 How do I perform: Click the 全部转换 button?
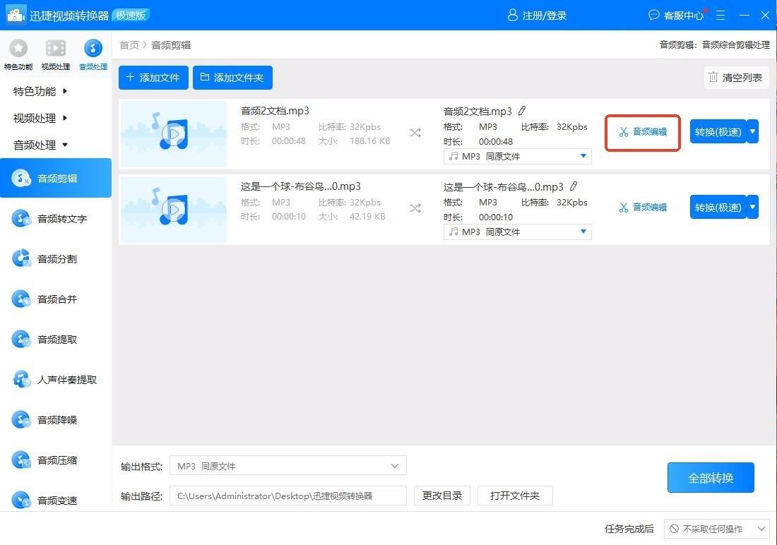[711, 478]
